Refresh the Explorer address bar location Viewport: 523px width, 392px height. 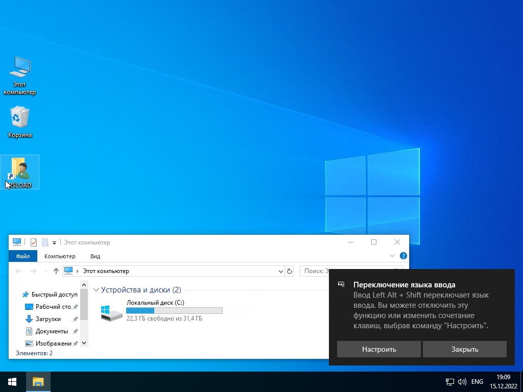(x=290, y=271)
